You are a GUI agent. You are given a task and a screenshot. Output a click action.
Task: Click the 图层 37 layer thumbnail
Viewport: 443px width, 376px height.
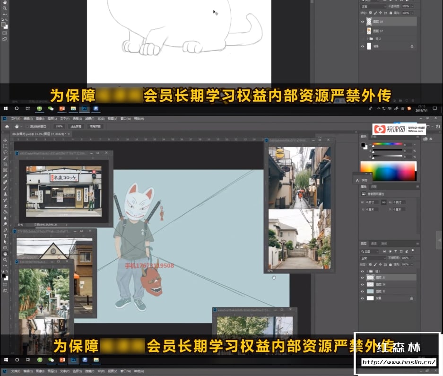(x=370, y=278)
